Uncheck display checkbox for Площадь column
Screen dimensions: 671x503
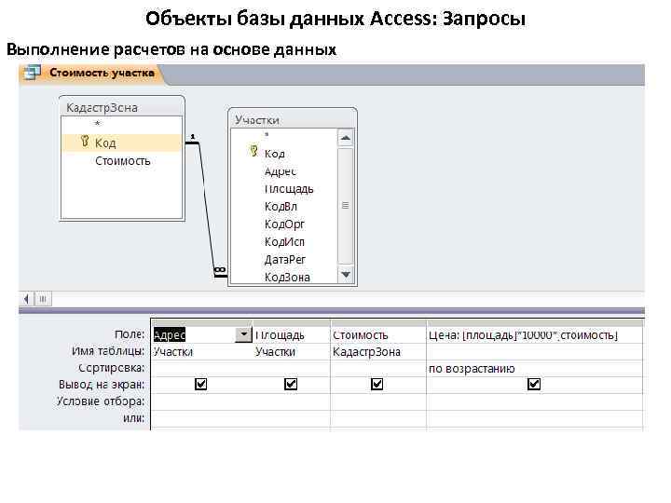click(291, 384)
